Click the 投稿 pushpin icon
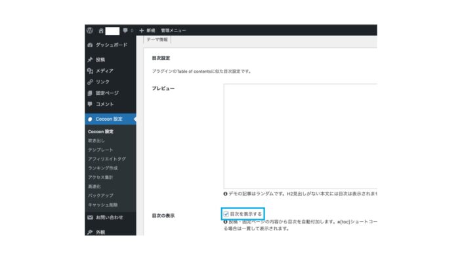Screen dimensions: 462x260 point(90,60)
